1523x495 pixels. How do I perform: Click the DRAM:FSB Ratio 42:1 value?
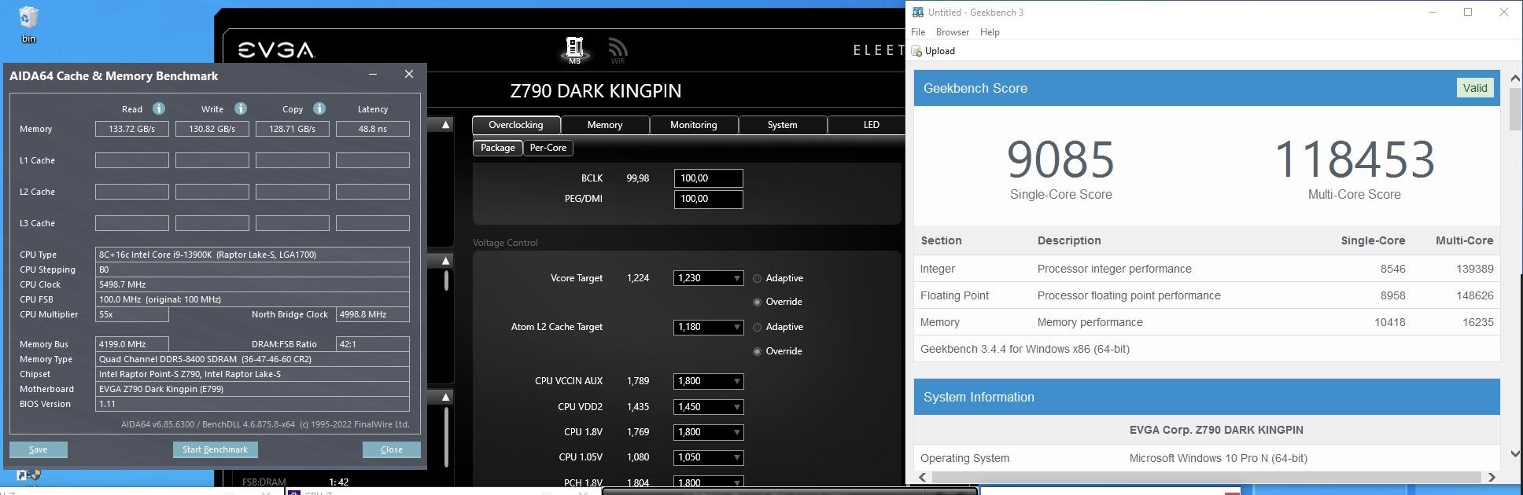373,344
